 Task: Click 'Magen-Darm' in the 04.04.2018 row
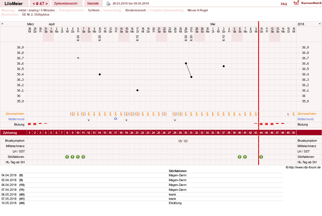[x=177, y=175]
